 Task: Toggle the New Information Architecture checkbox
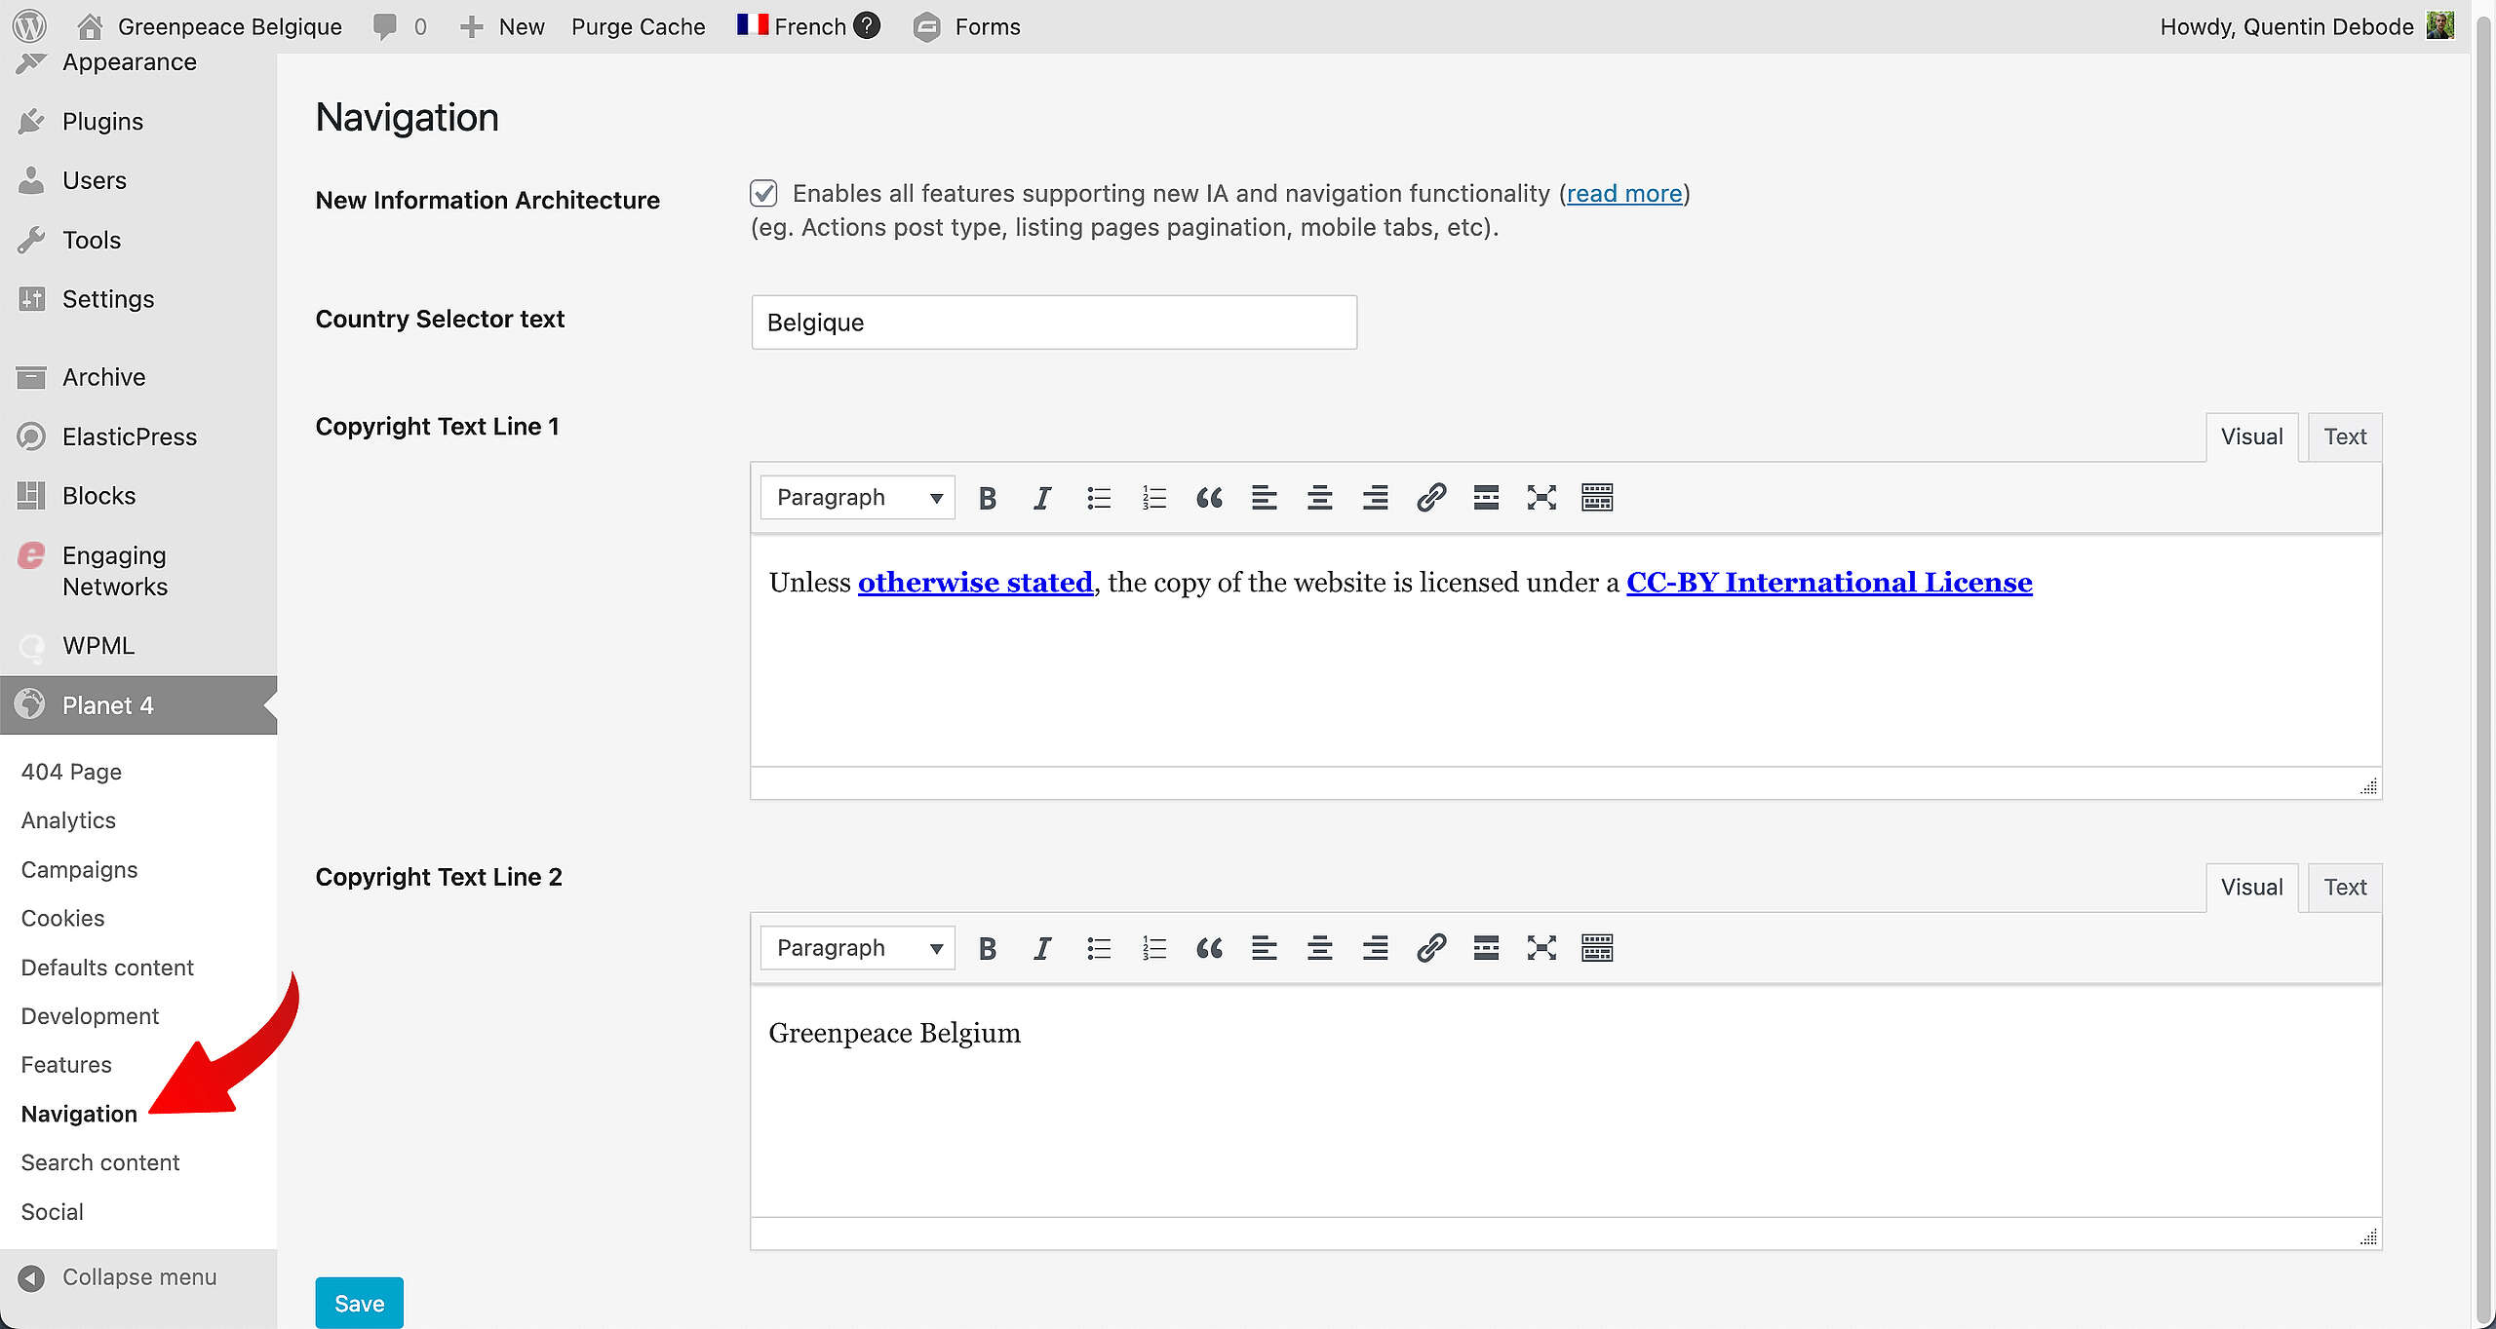(763, 193)
